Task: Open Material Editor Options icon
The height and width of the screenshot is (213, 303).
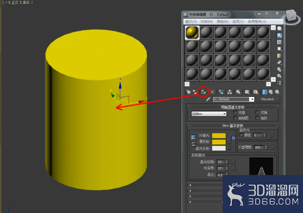Action: [279, 69]
